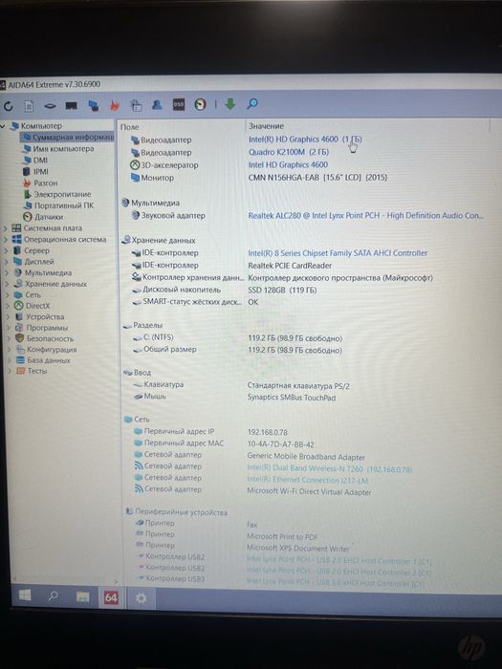This screenshot has height=669, width=502.
Task: Select the IP address 192.168.0.78
Action: [267, 432]
